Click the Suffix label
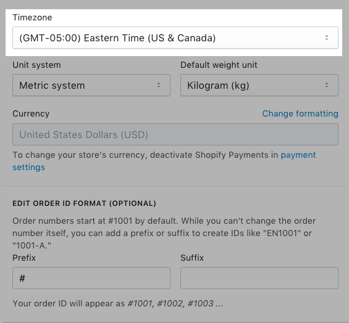Image resolution: width=349 pixels, height=323 pixels. point(192,258)
